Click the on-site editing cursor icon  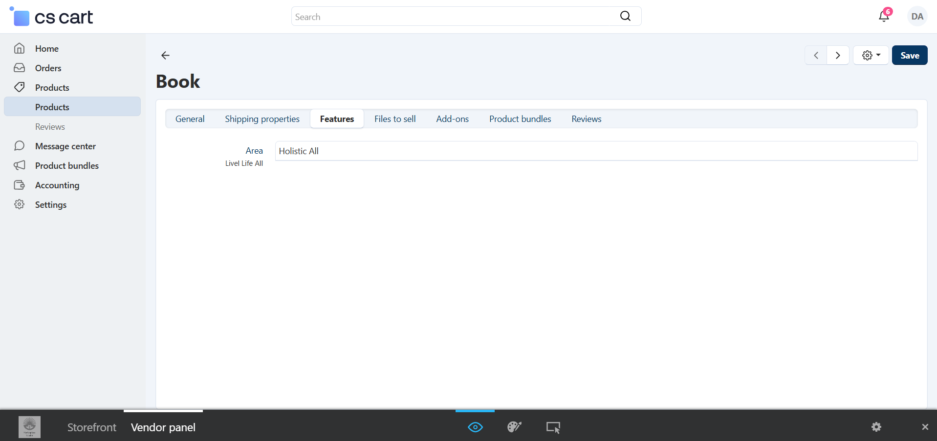(553, 427)
